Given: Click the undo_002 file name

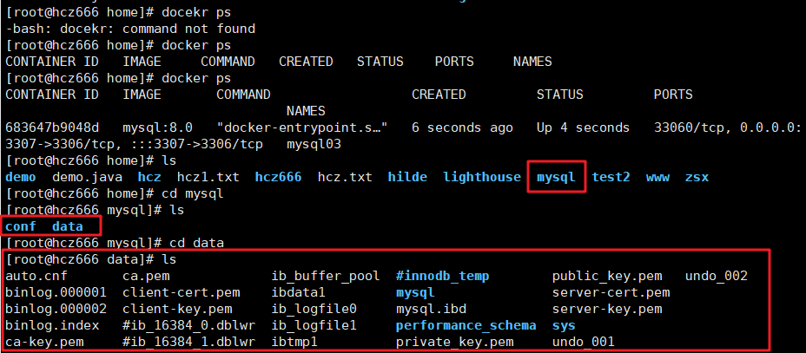Looking at the screenshot, I should click(716, 277).
